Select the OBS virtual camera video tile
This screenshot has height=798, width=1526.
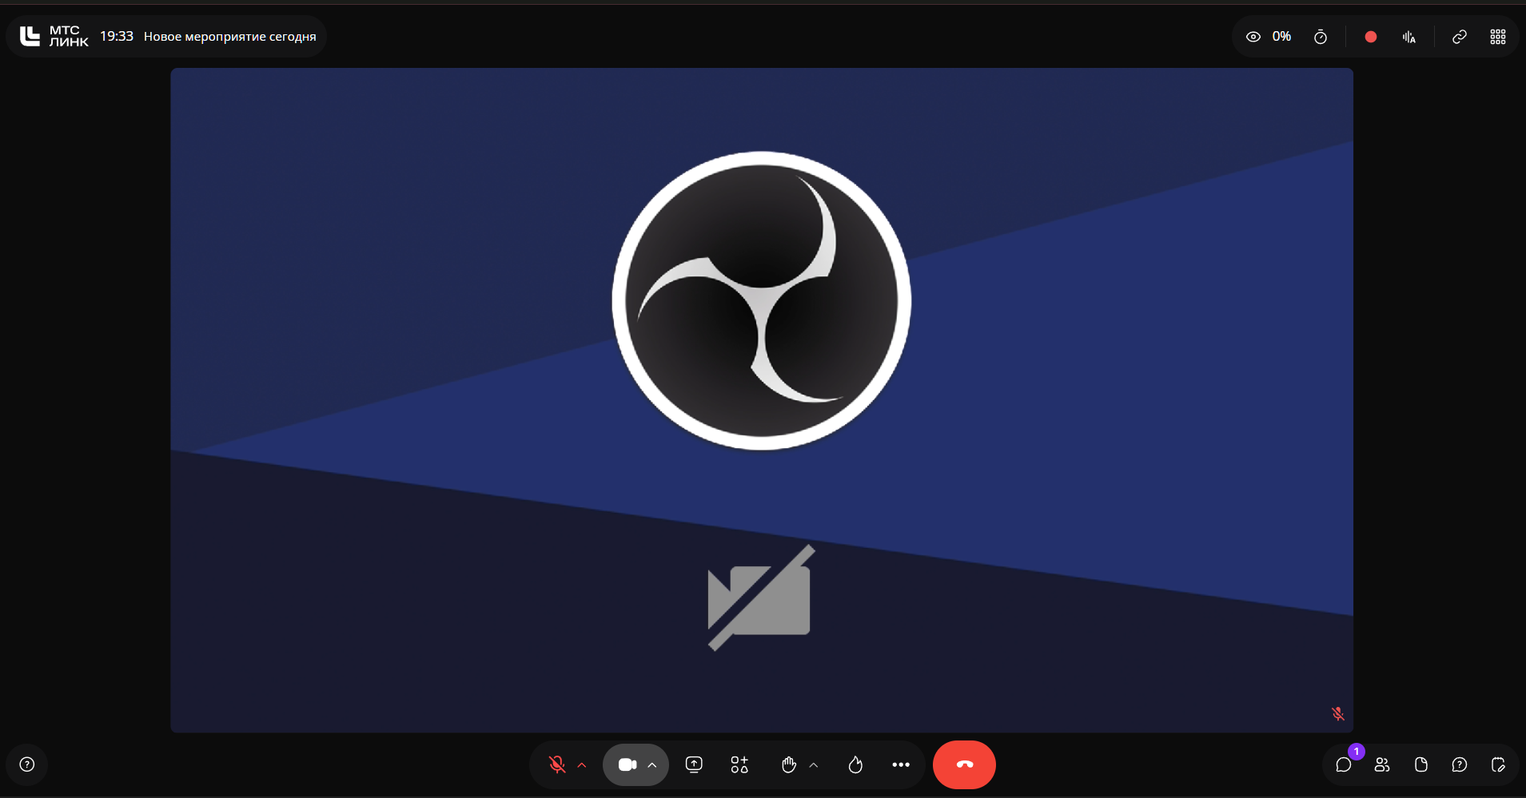(762, 400)
